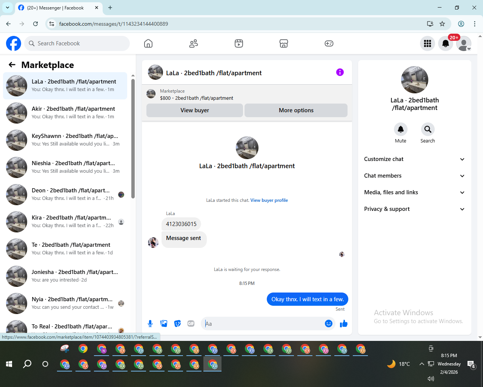Select the Kira conversation
Image resolution: width=483 pixels, height=387 pixels.
(65, 222)
